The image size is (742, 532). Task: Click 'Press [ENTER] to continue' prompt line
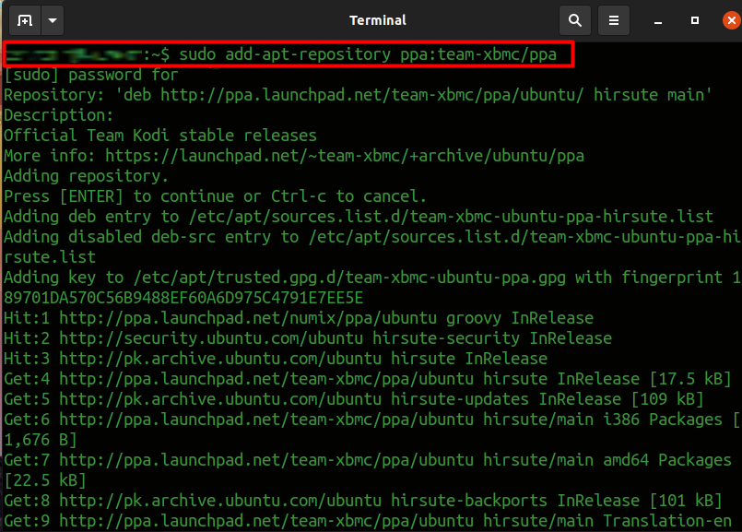point(216,196)
